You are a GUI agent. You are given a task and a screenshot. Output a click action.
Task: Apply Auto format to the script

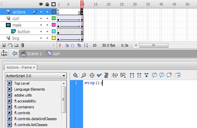pyautogui.click(x=106, y=75)
